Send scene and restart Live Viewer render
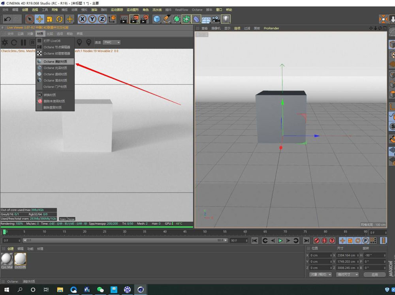The width and height of the screenshot is (395, 295). (5, 43)
